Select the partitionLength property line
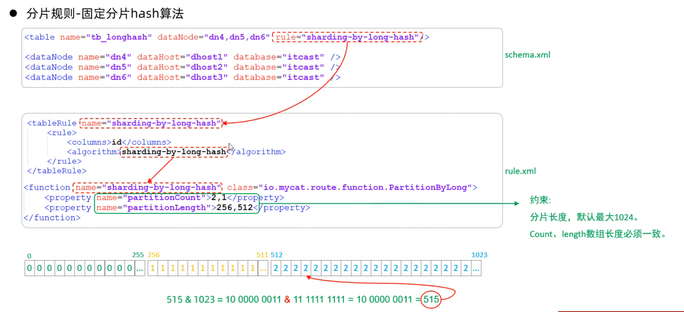This screenshot has width=684, height=312. [x=177, y=208]
